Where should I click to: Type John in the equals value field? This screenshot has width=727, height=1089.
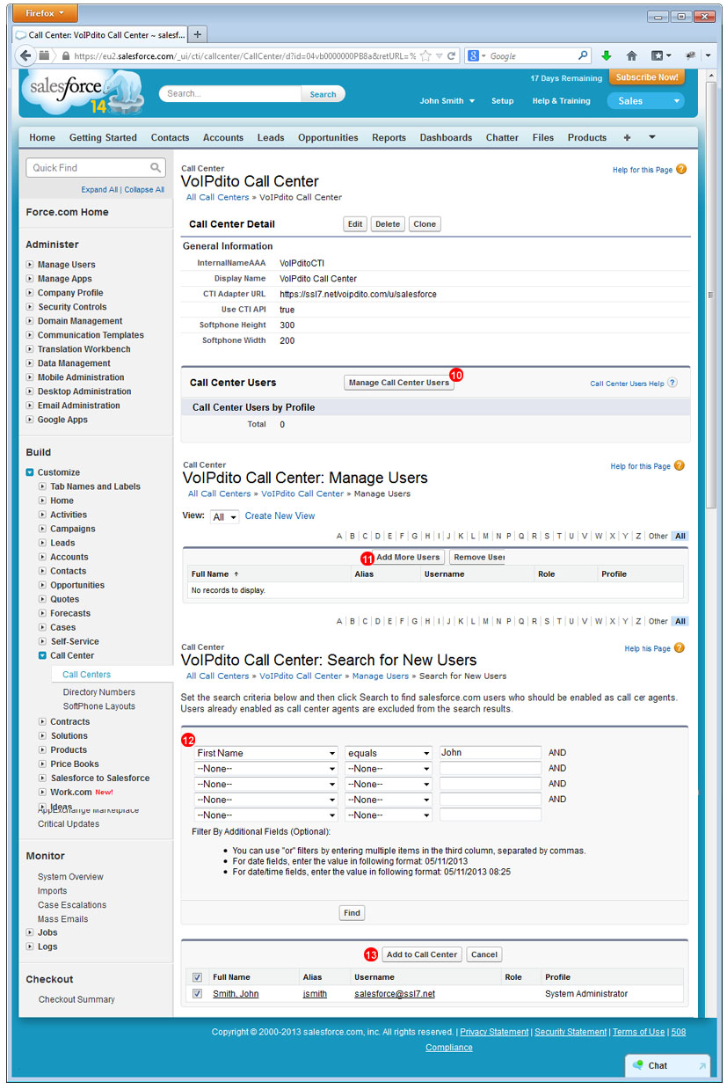(490, 753)
